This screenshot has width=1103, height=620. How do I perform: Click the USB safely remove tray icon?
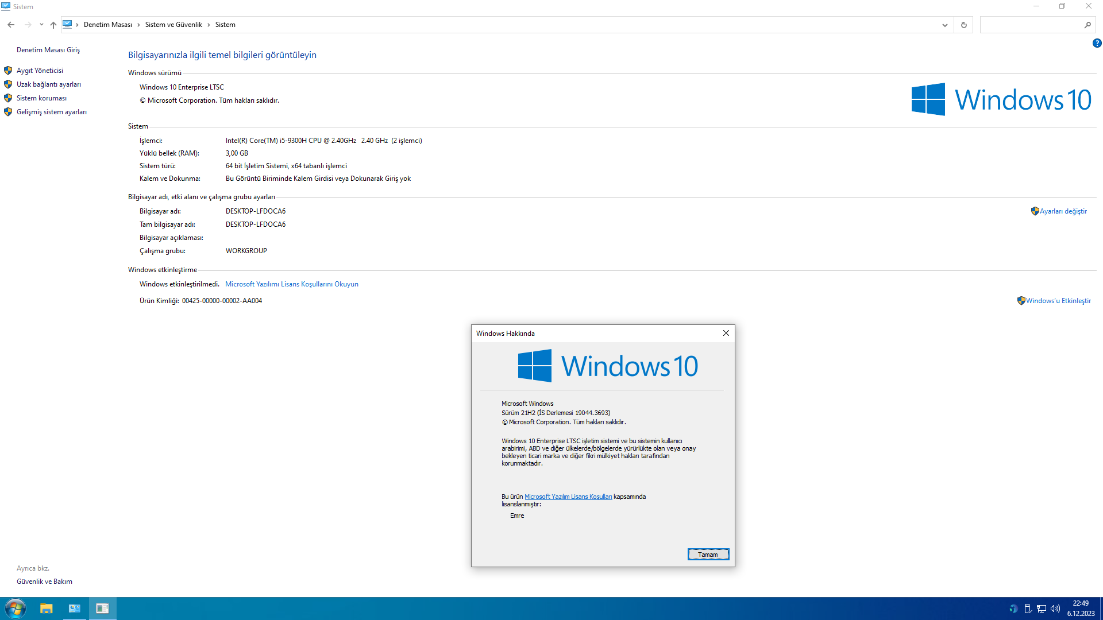pyautogui.click(x=1028, y=609)
